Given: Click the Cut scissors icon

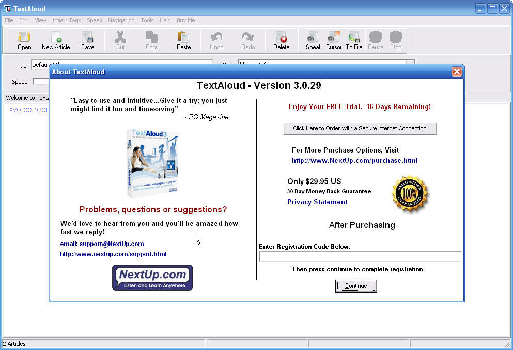Looking at the screenshot, I should pyautogui.click(x=120, y=40).
